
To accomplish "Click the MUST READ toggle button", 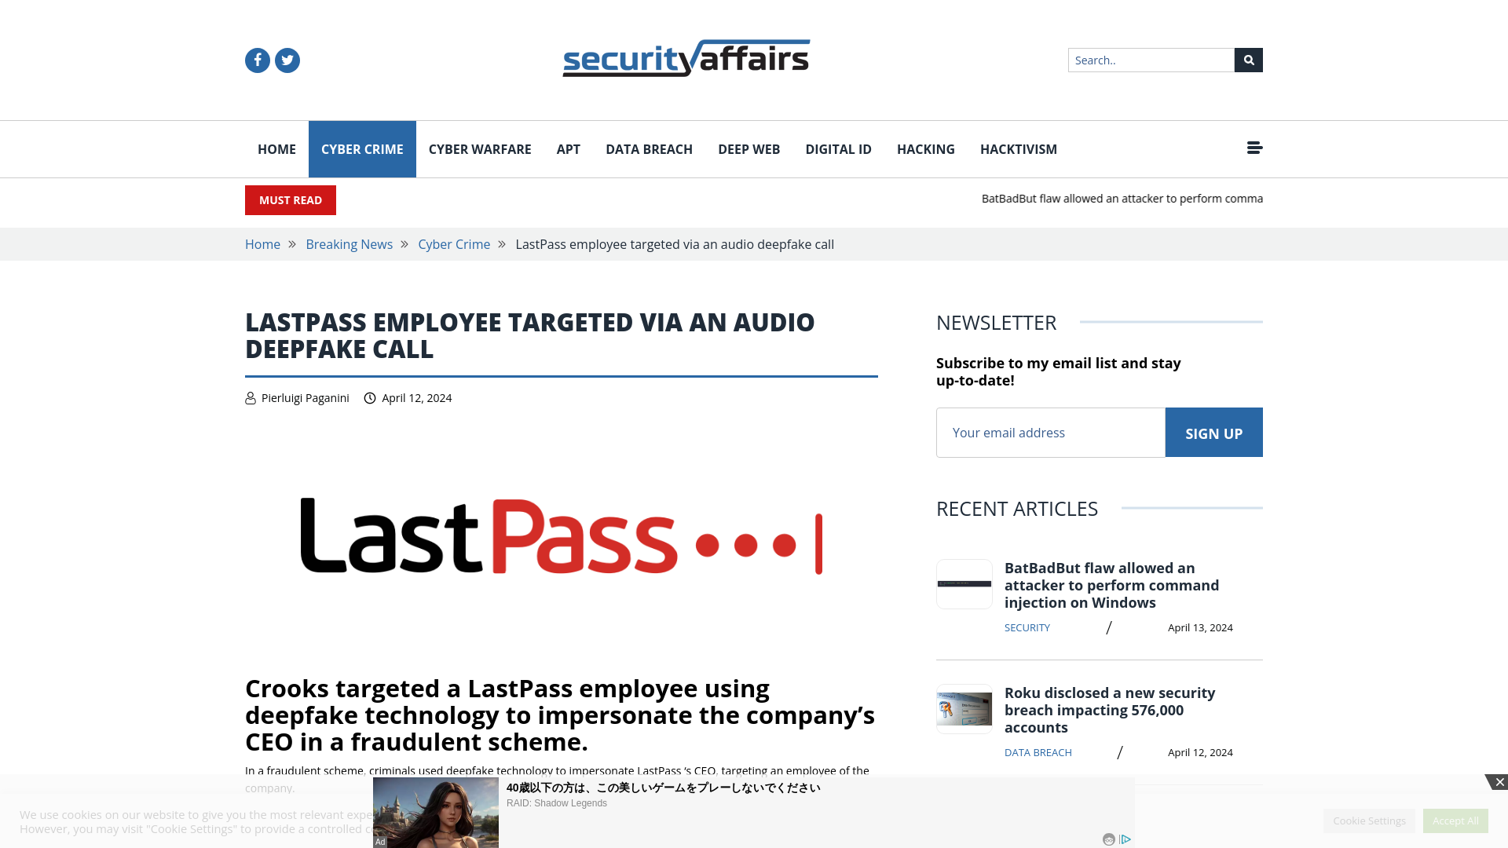I will [x=290, y=200].
